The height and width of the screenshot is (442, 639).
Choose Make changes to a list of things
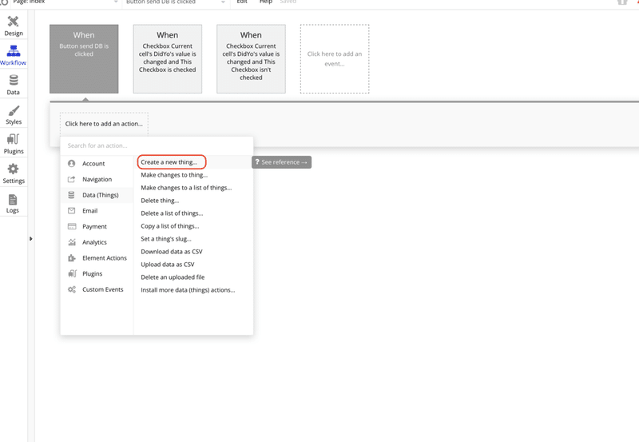(186, 188)
